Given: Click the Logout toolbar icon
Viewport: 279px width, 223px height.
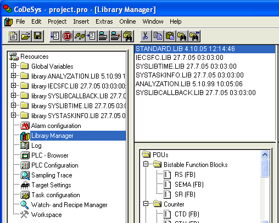Looking at the screenshot, I should (115, 36).
